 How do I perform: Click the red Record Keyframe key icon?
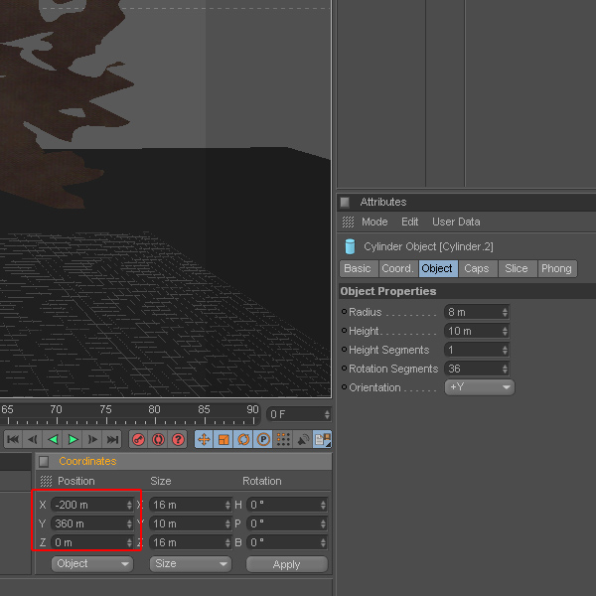pos(139,439)
